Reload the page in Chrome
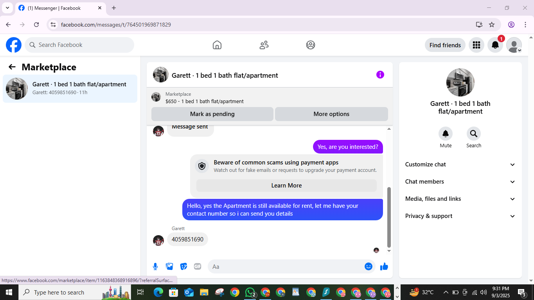 click(36, 25)
